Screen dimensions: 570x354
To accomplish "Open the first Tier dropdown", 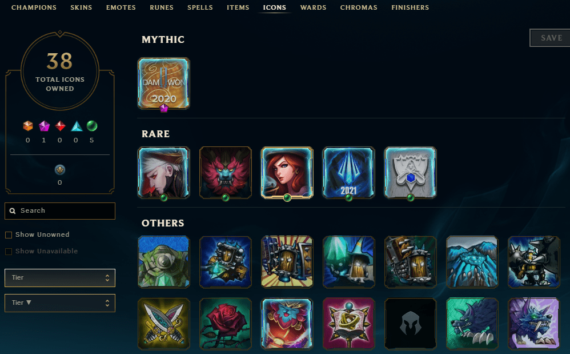I will (60, 278).
